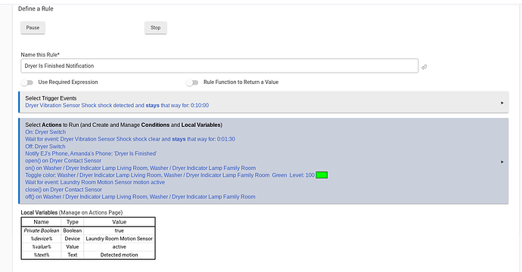The height and width of the screenshot is (272, 522).
Task: Edit the rule name input field
Action: pyautogui.click(x=219, y=66)
